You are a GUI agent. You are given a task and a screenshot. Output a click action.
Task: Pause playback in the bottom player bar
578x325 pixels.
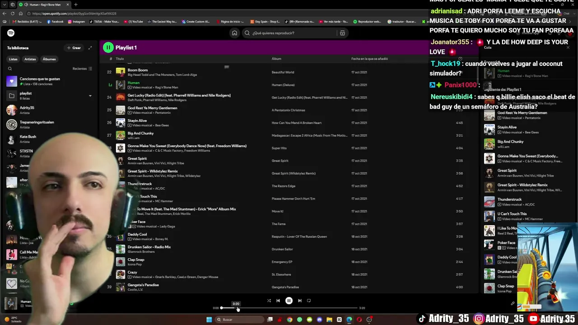[289, 301]
